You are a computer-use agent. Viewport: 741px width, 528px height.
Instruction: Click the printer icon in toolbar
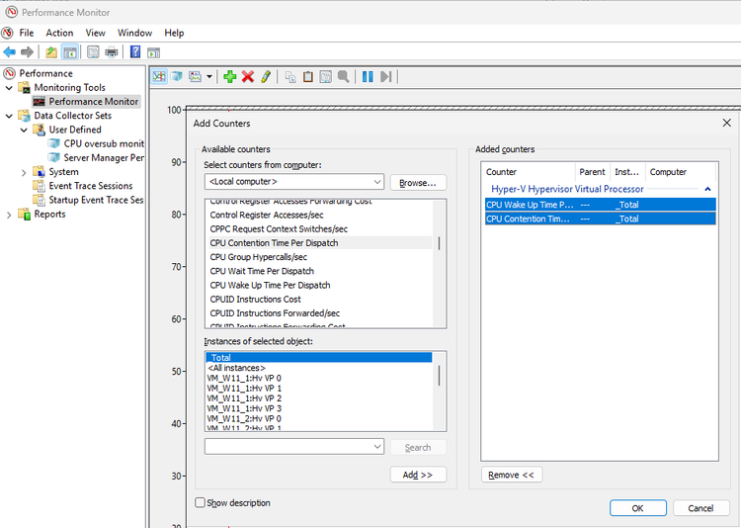coord(112,51)
